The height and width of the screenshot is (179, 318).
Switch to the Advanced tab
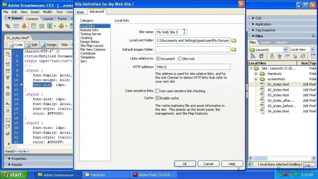97,12
